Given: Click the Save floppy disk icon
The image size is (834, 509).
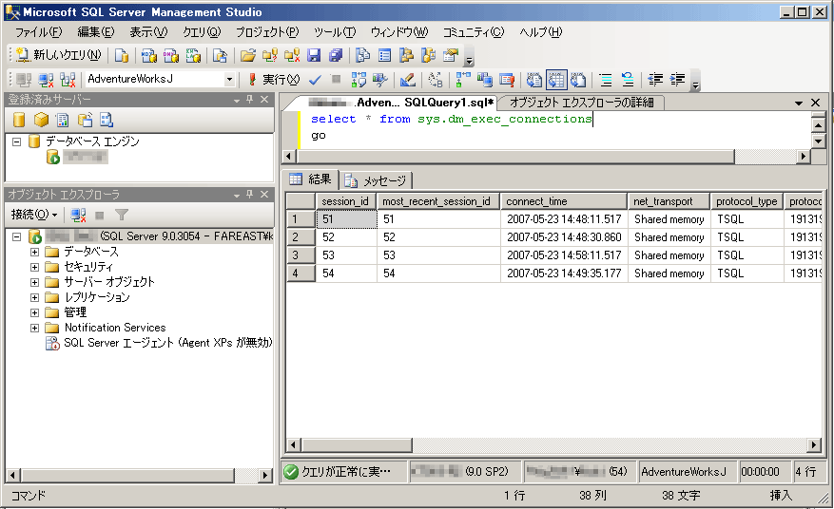Looking at the screenshot, I should [x=314, y=55].
